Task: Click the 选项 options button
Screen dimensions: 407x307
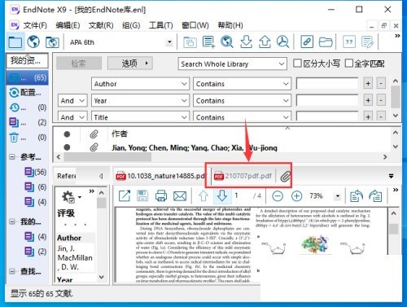Action: click(130, 64)
